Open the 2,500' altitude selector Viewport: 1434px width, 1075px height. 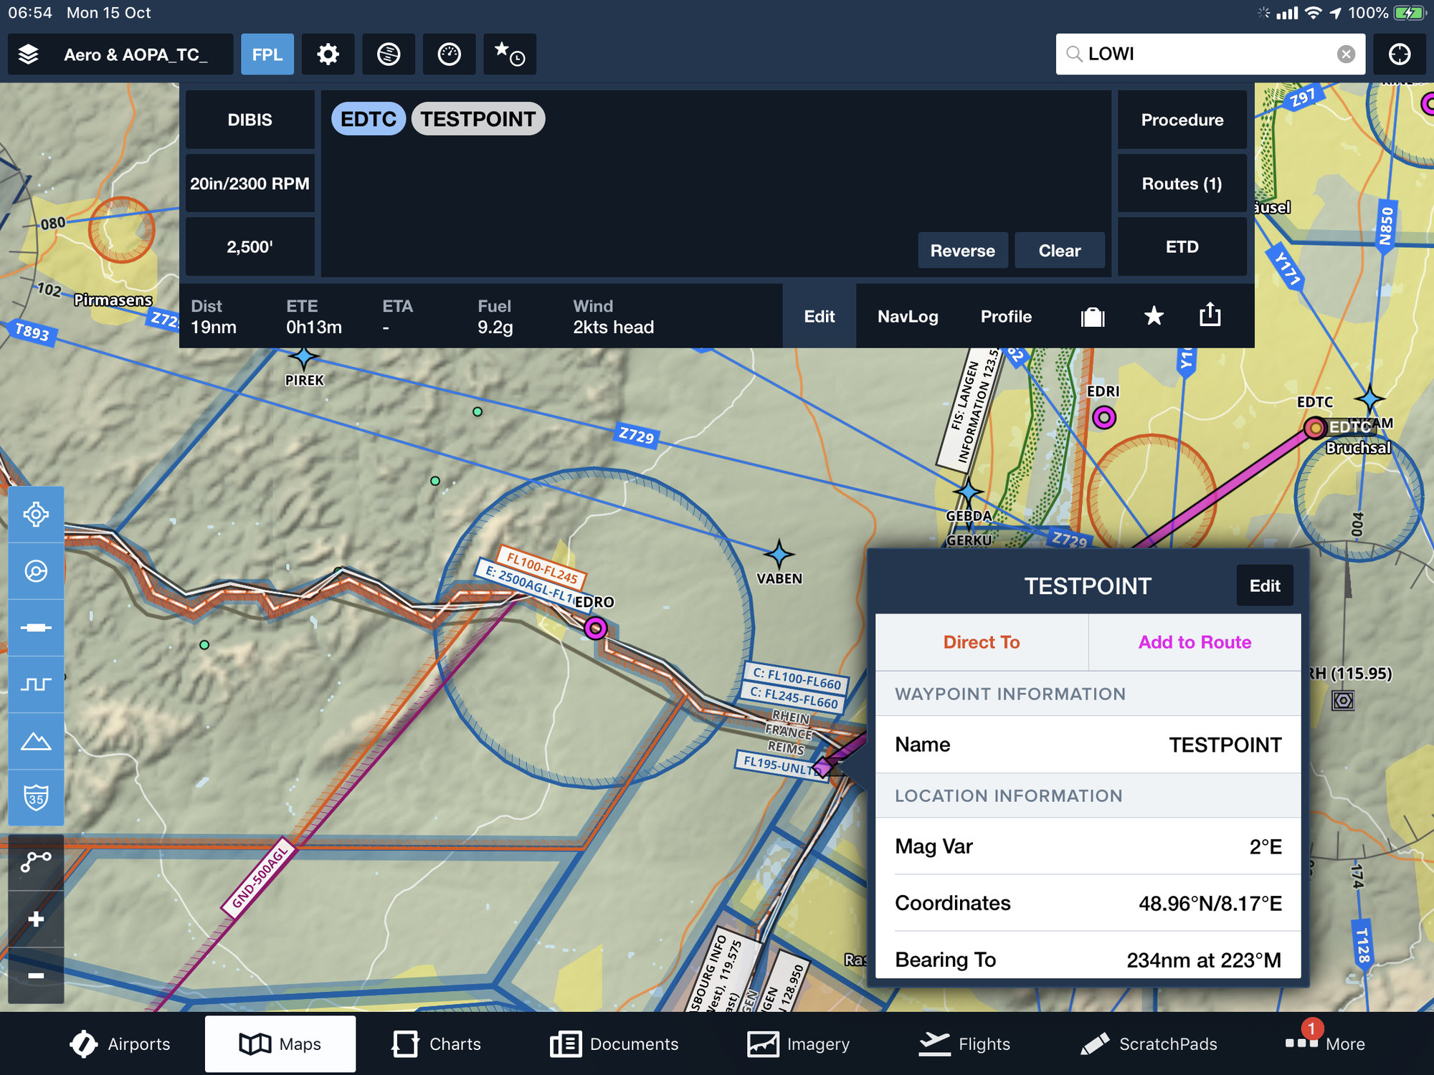(250, 247)
